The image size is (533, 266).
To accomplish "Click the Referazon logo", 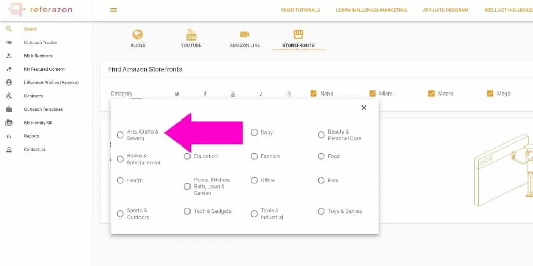I will click(x=41, y=9).
